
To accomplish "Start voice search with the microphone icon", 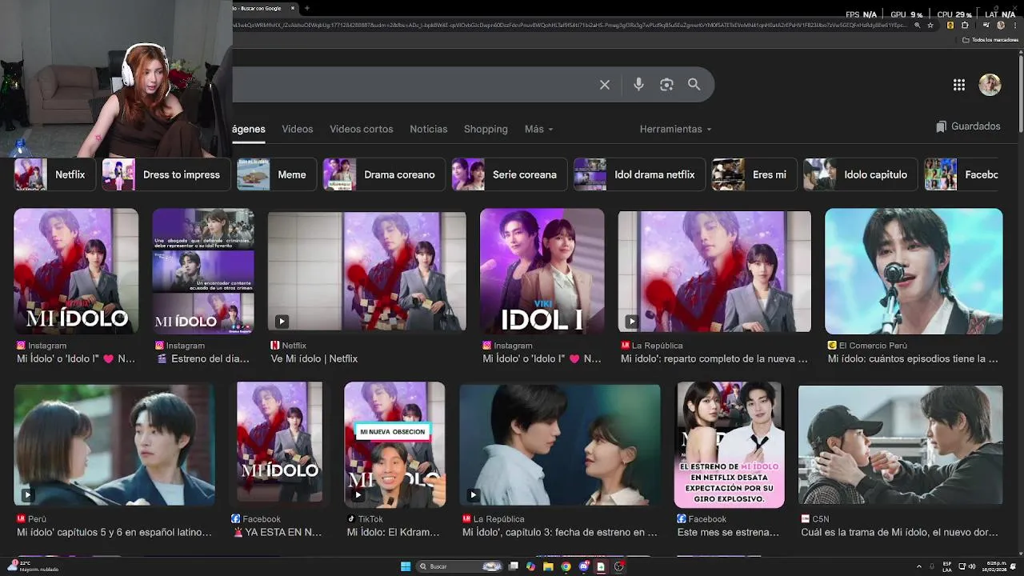I will click(x=638, y=85).
